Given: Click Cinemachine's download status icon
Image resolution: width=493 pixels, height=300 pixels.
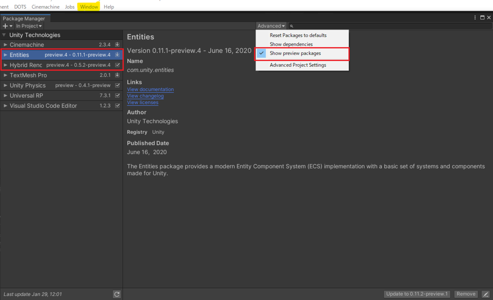Looking at the screenshot, I should click(x=117, y=45).
